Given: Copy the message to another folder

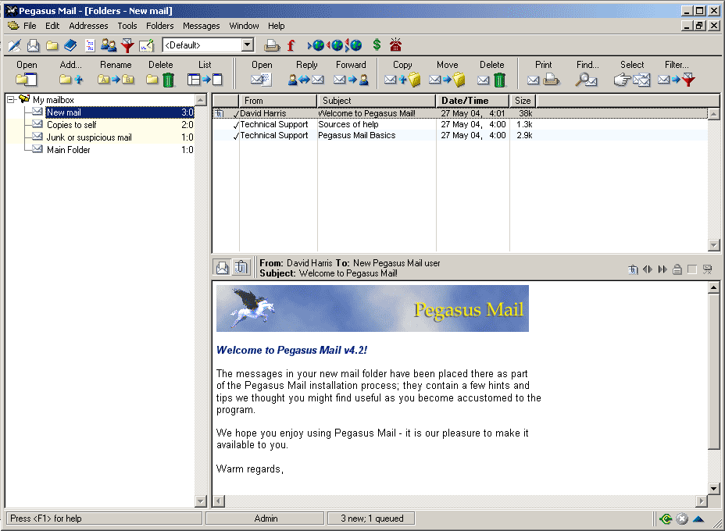Looking at the screenshot, I should pyautogui.click(x=402, y=73).
